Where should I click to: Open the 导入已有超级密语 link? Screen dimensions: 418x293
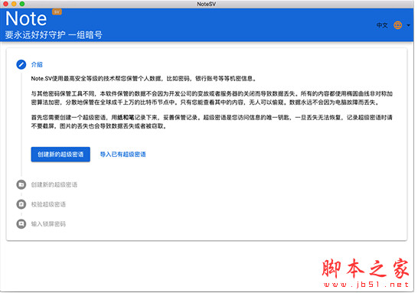point(123,155)
